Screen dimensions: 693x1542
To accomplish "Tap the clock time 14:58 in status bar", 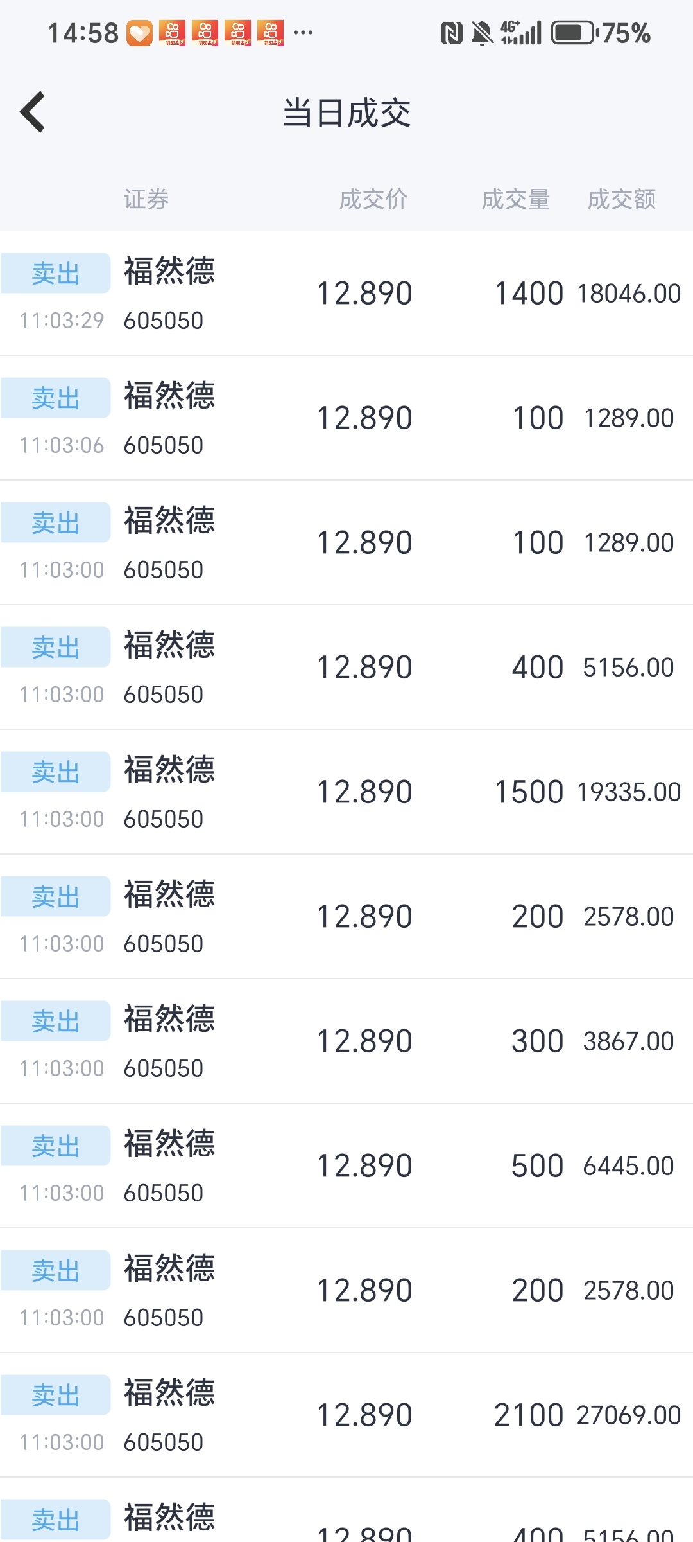I will tap(83, 33).
